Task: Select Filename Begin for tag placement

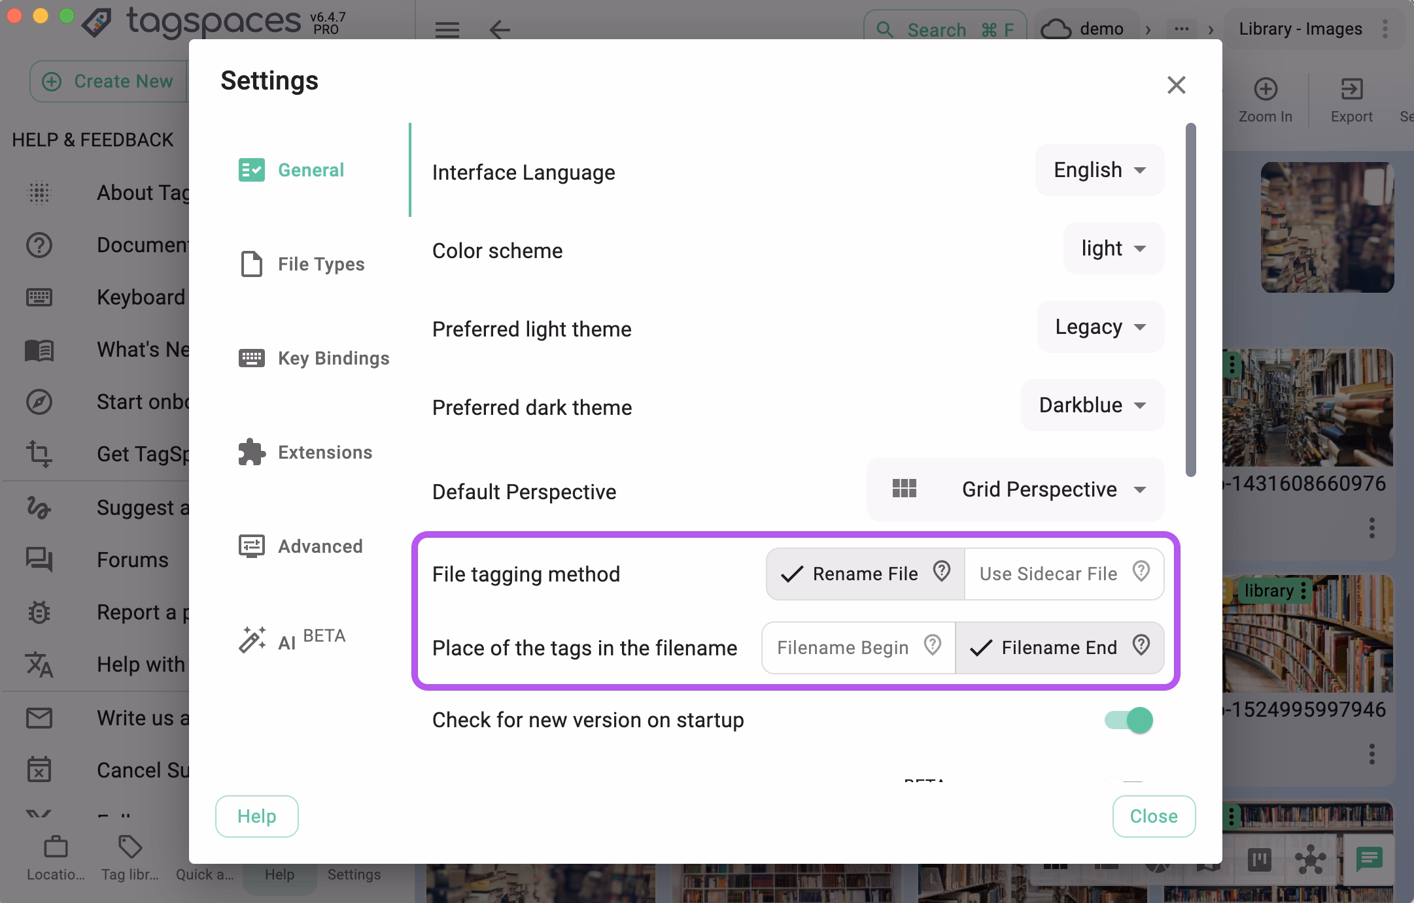Action: [842, 648]
